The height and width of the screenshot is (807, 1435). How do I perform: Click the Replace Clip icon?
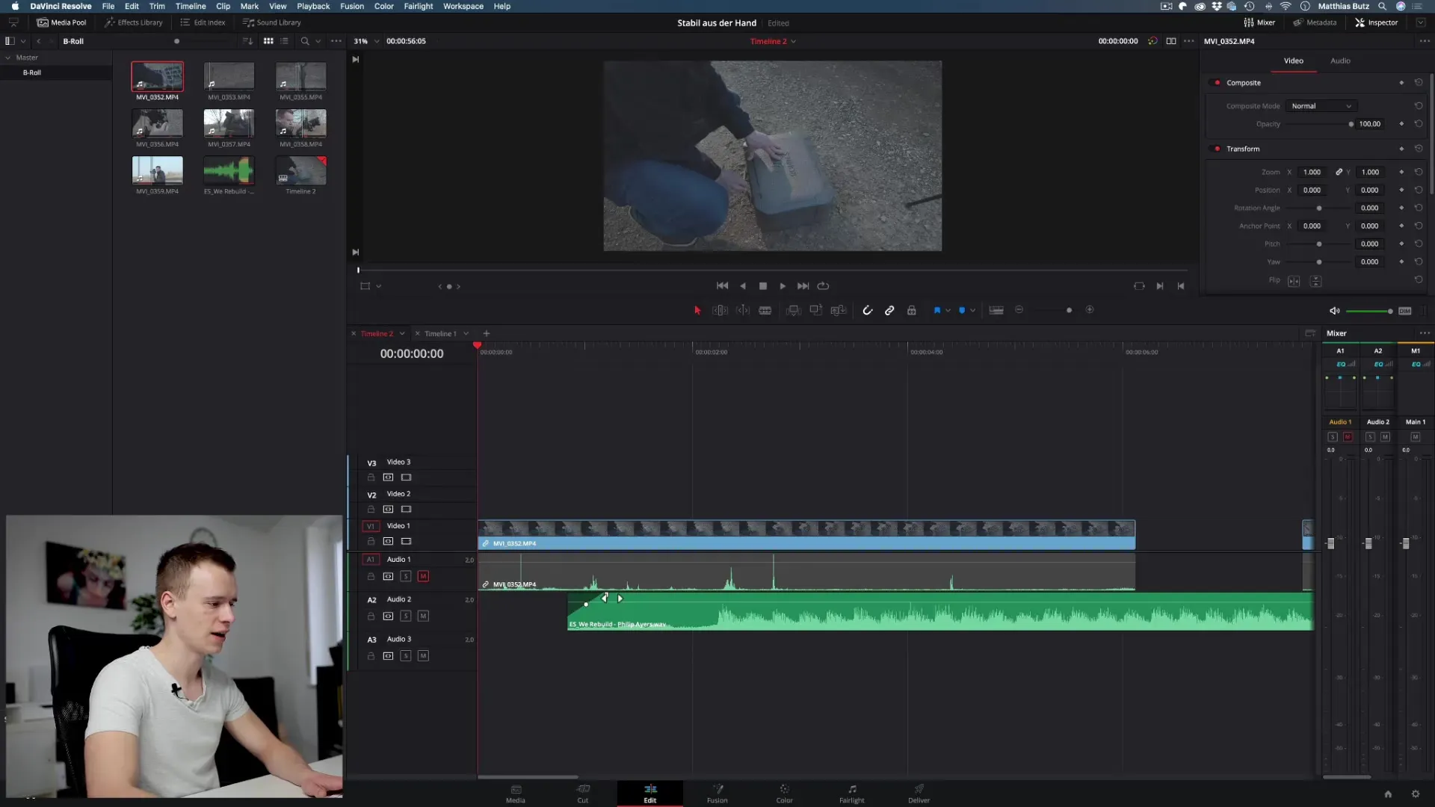[x=839, y=310]
